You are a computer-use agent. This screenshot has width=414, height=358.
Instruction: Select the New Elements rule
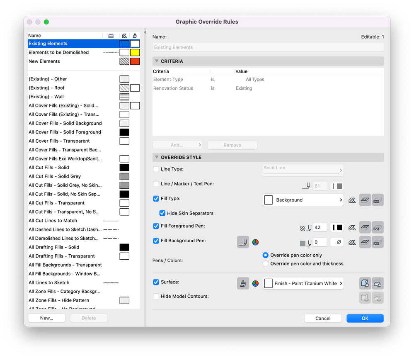[44, 61]
